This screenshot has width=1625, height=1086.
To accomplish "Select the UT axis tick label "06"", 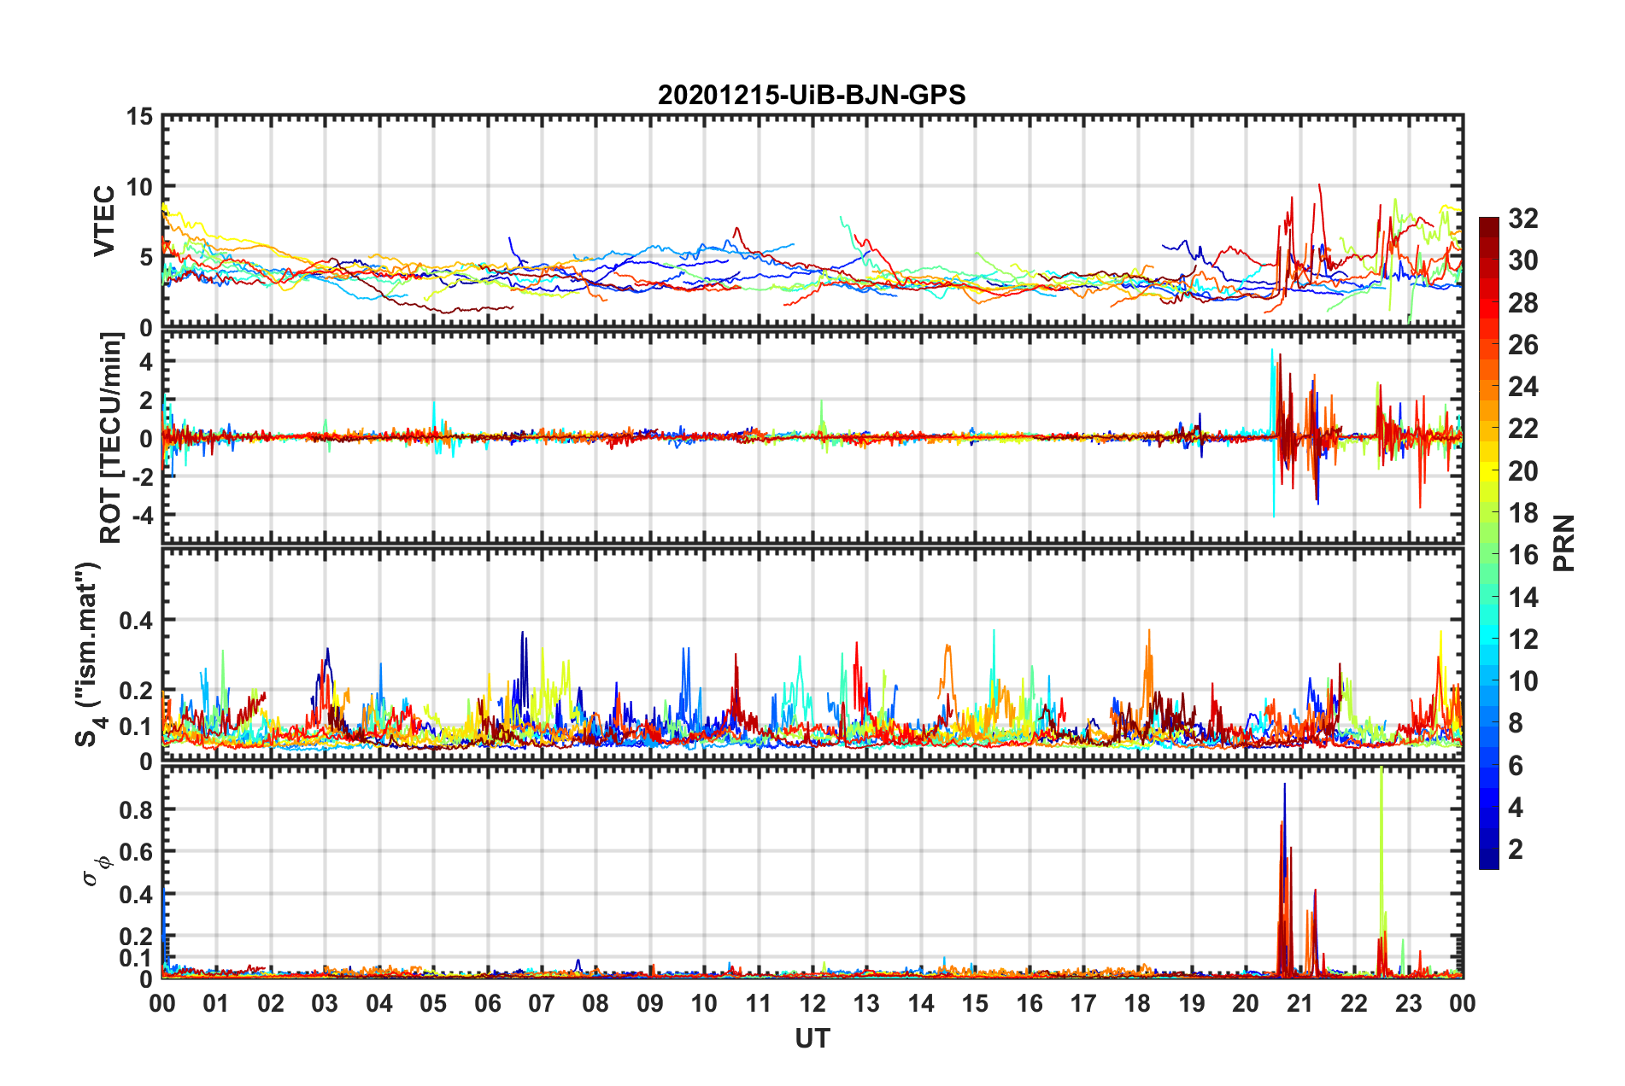I will tap(488, 1003).
